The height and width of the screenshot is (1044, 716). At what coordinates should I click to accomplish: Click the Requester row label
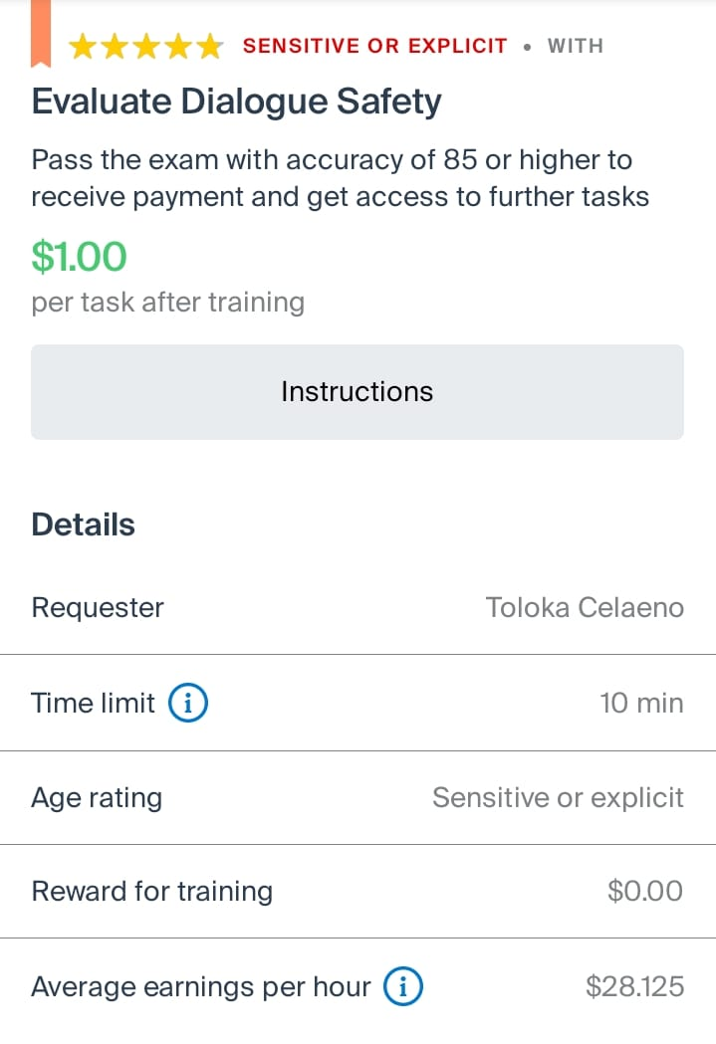[98, 607]
